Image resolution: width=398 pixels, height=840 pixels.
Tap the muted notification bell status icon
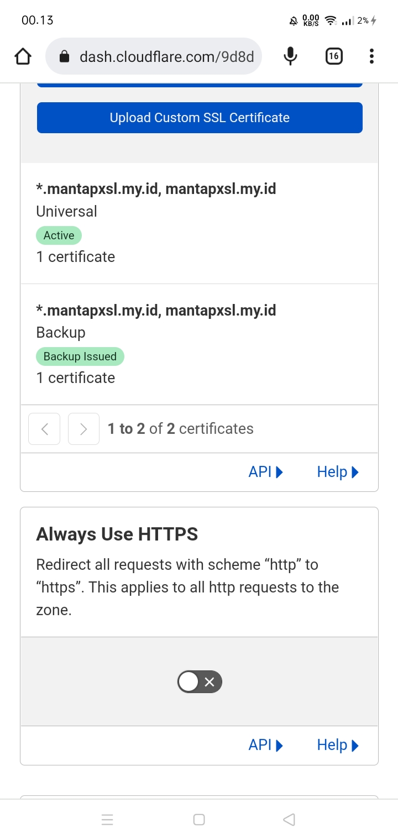point(294,21)
